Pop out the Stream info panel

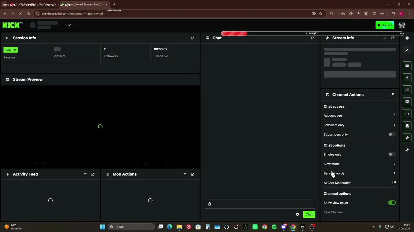(x=392, y=38)
